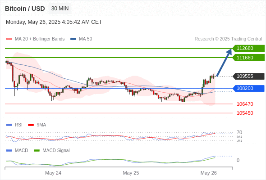The height and width of the screenshot is (180, 266).
Task: Click the red 105450 support label
Action: [x=245, y=113]
